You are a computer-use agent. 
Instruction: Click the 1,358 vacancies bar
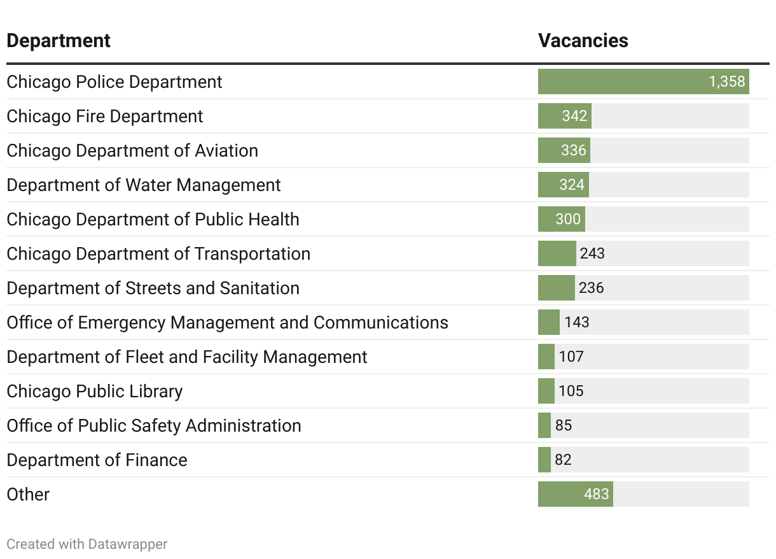(x=643, y=82)
